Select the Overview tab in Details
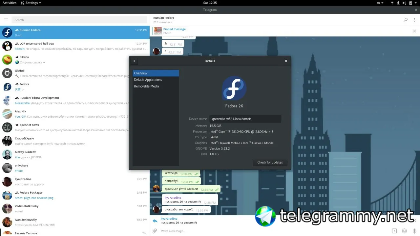 point(156,73)
